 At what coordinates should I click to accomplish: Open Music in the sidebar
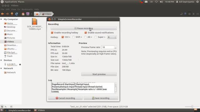pos(10,34)
